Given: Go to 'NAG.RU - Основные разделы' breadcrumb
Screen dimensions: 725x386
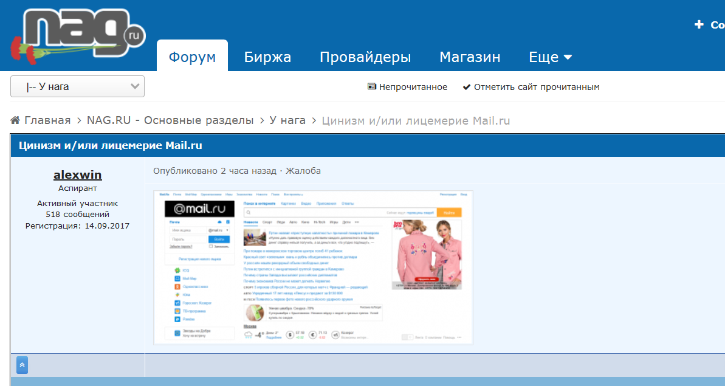Looking at the screenshot, I should tap(170, 120).
